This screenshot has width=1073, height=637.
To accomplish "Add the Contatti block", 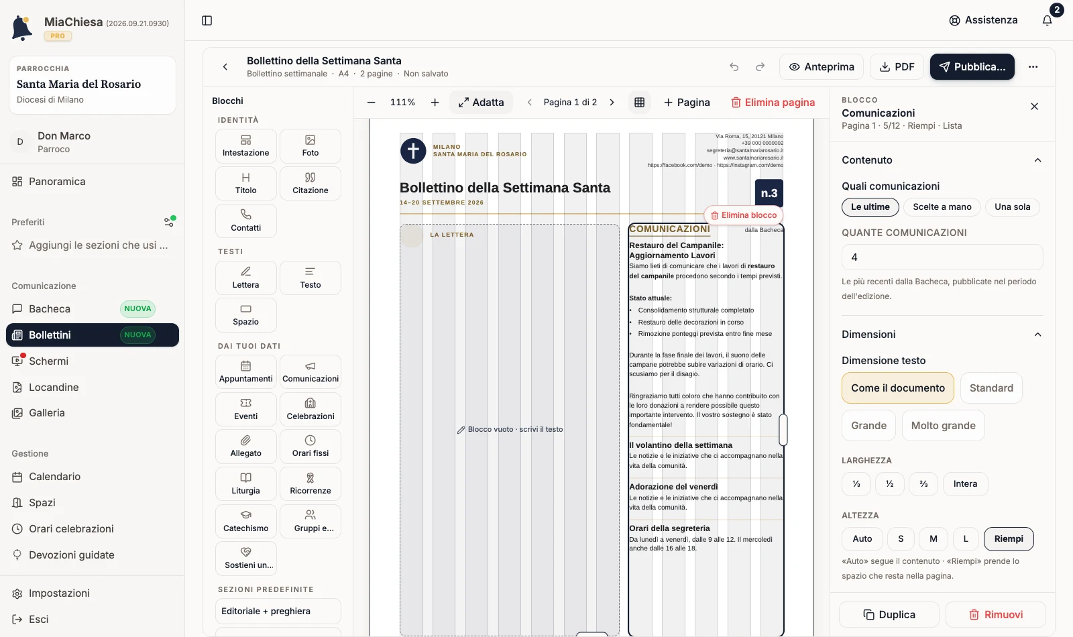I will coord(246,221).
